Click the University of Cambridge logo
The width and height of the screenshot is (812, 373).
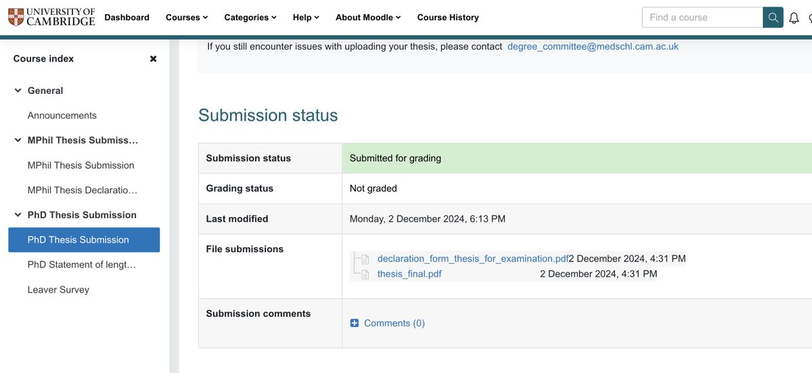(x=51, y=17)
